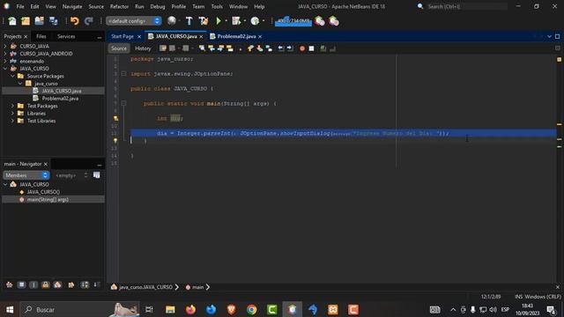Minimize the Navigator panel
564x317 pixels.
[x=100, y=165]
